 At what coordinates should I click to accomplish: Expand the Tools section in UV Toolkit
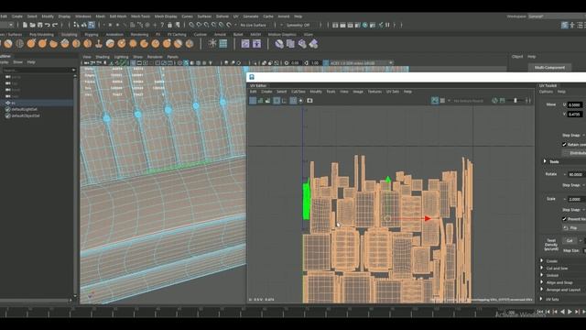pos(545,161)
